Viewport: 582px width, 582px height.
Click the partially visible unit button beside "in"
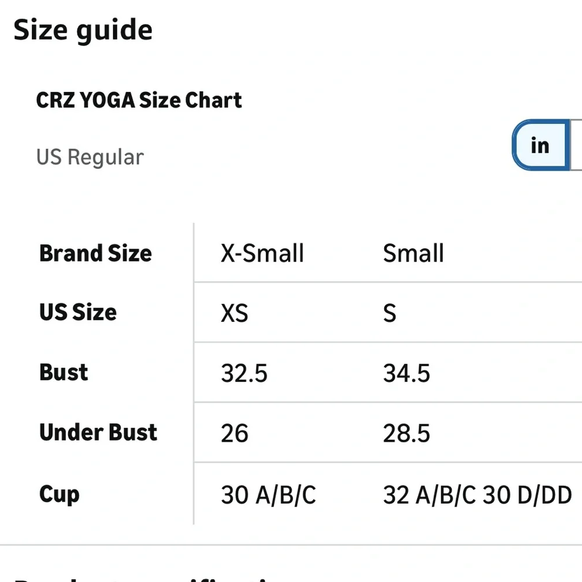click(x=576, y=145)
